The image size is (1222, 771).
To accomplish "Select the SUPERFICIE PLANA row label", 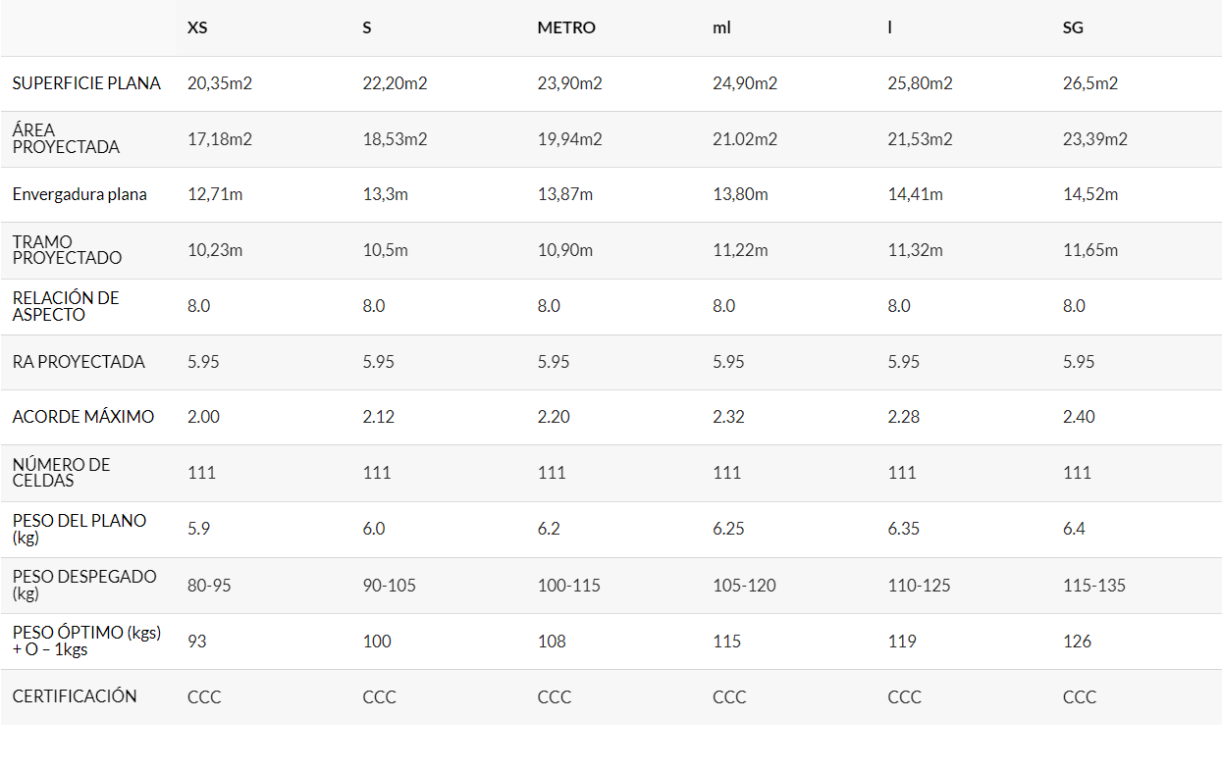I will [86, 83].
